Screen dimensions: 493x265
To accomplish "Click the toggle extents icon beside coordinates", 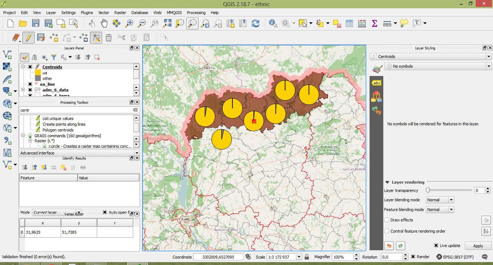I will (x=248, y=257).
